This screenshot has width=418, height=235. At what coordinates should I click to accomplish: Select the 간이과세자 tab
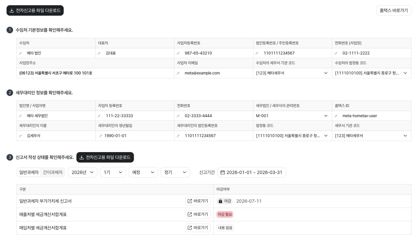click(53, 172)
